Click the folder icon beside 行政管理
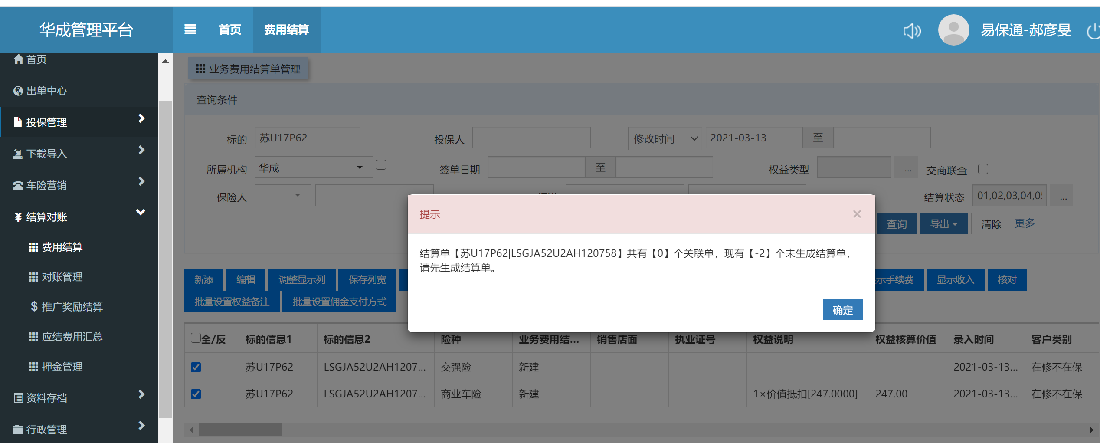1100x443 pixels. tap(18, 430)
